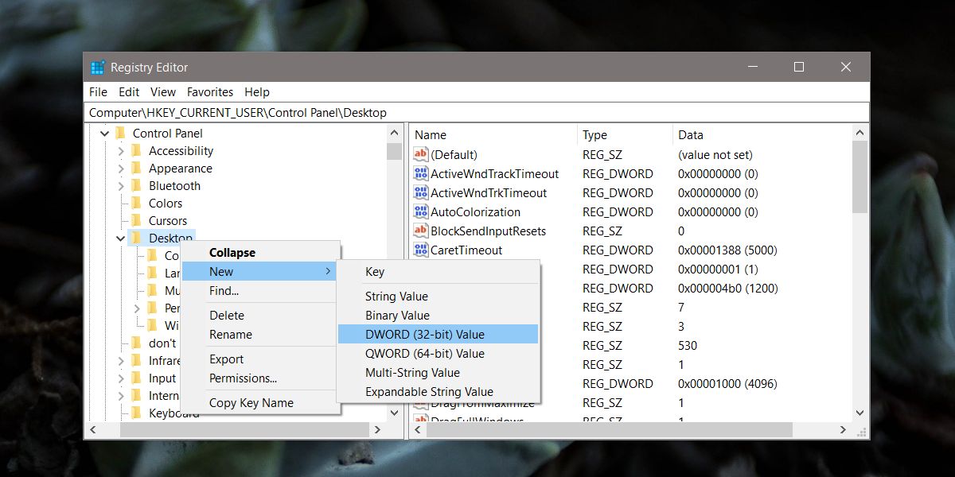This screenshot has width=955, height=477.
Task: Expand the Appearance key
Action: point(121,169)
